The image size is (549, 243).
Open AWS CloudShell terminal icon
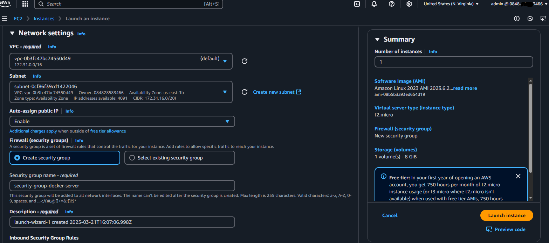[x=357, y=4]
